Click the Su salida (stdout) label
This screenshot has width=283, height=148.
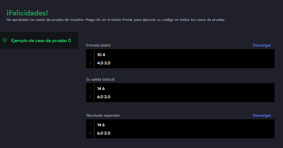pos(100,79)
